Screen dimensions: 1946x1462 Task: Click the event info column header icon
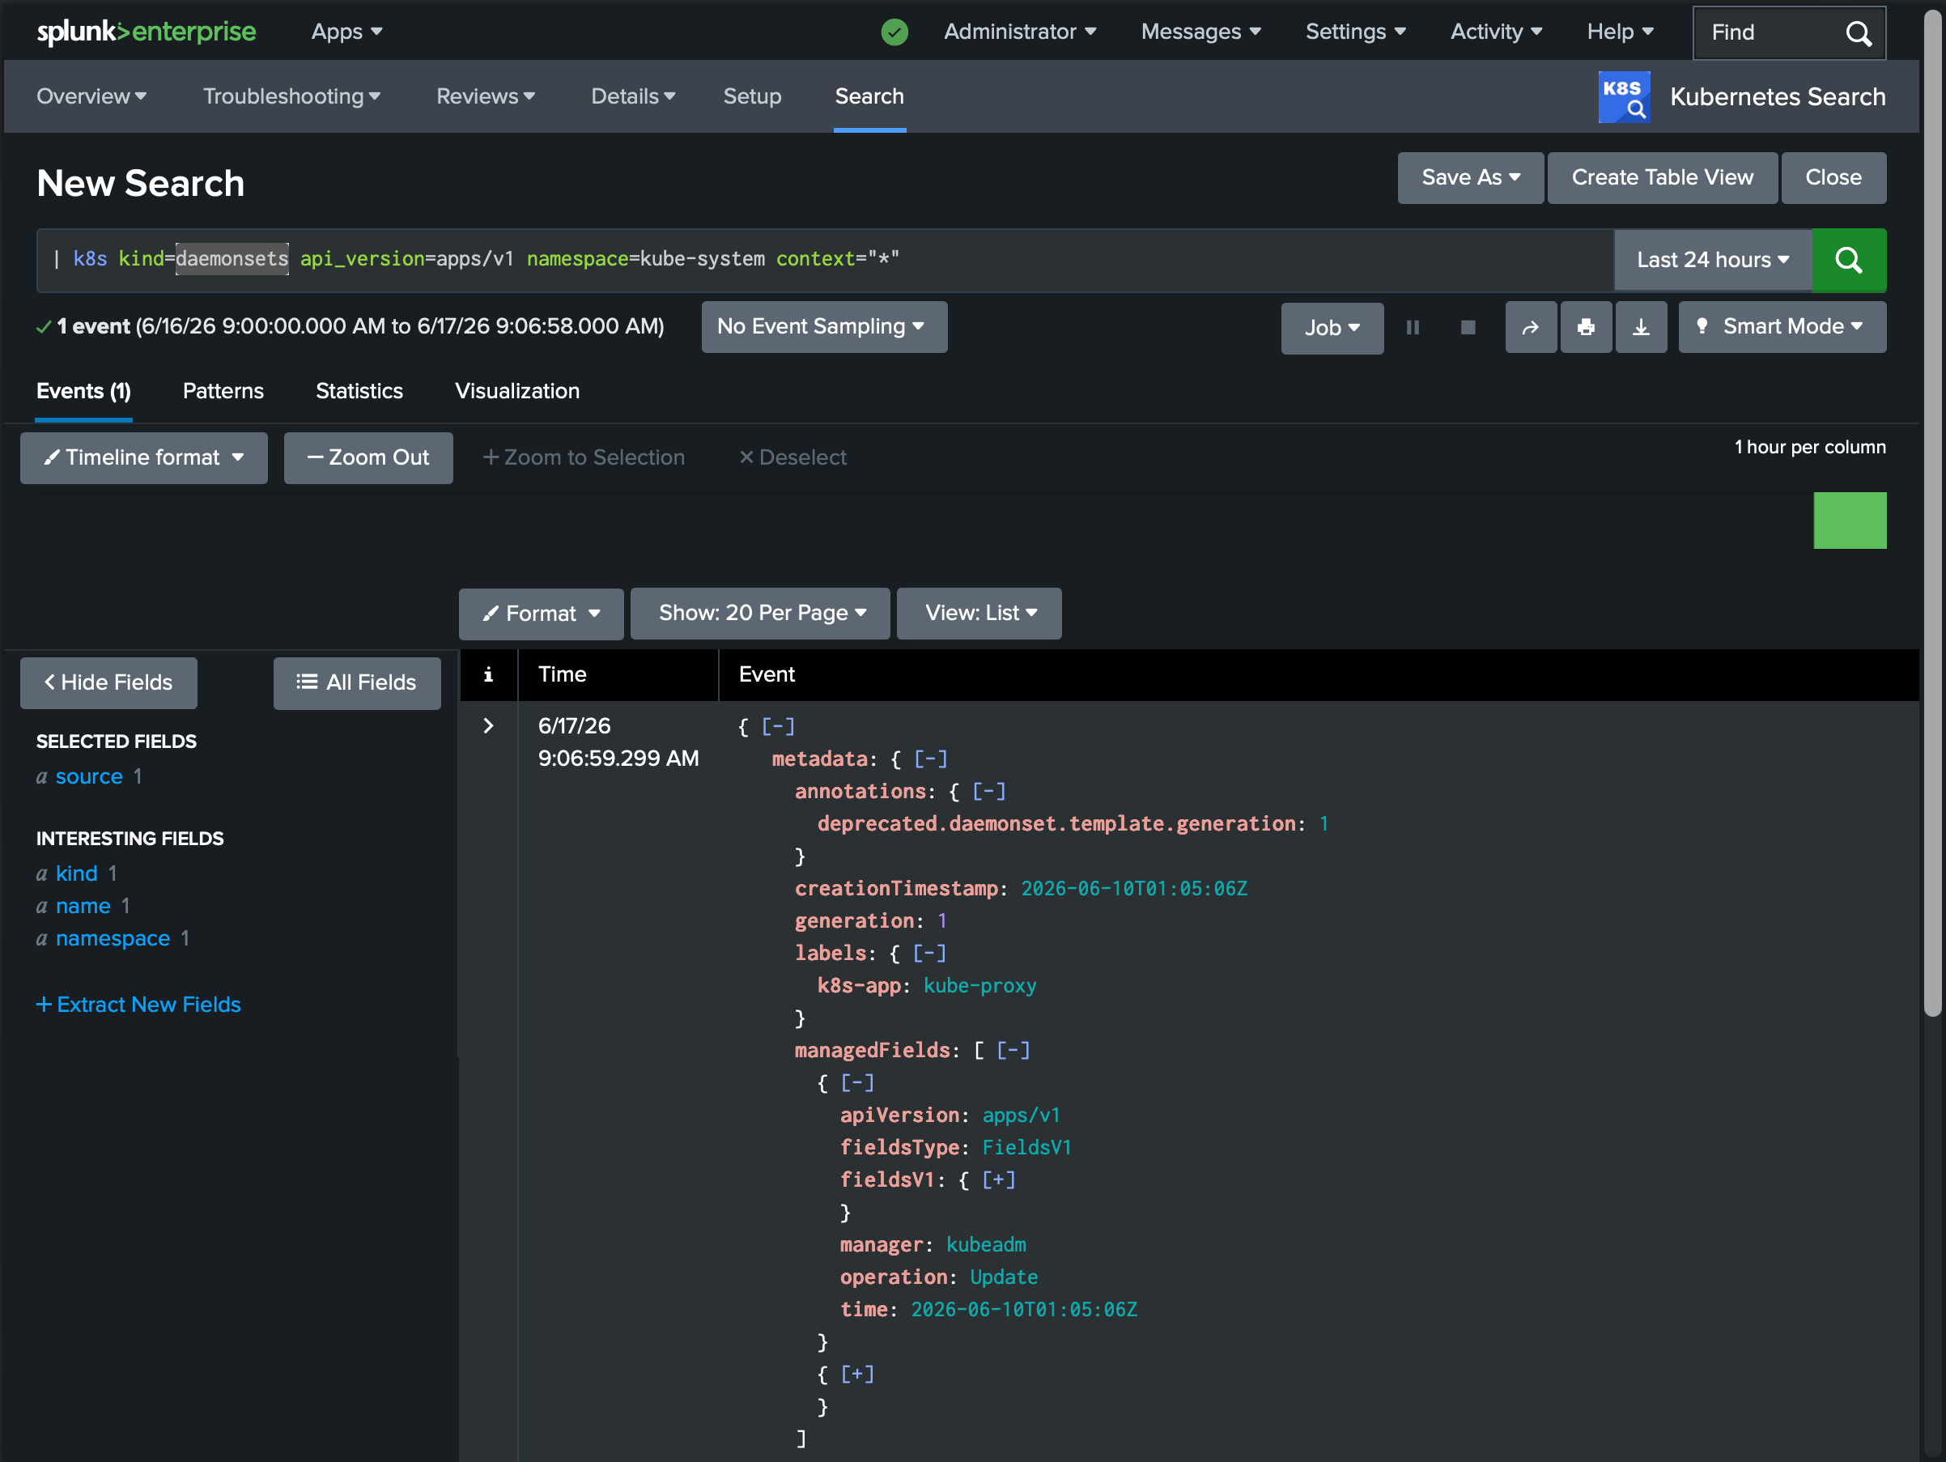click(488, 674)
